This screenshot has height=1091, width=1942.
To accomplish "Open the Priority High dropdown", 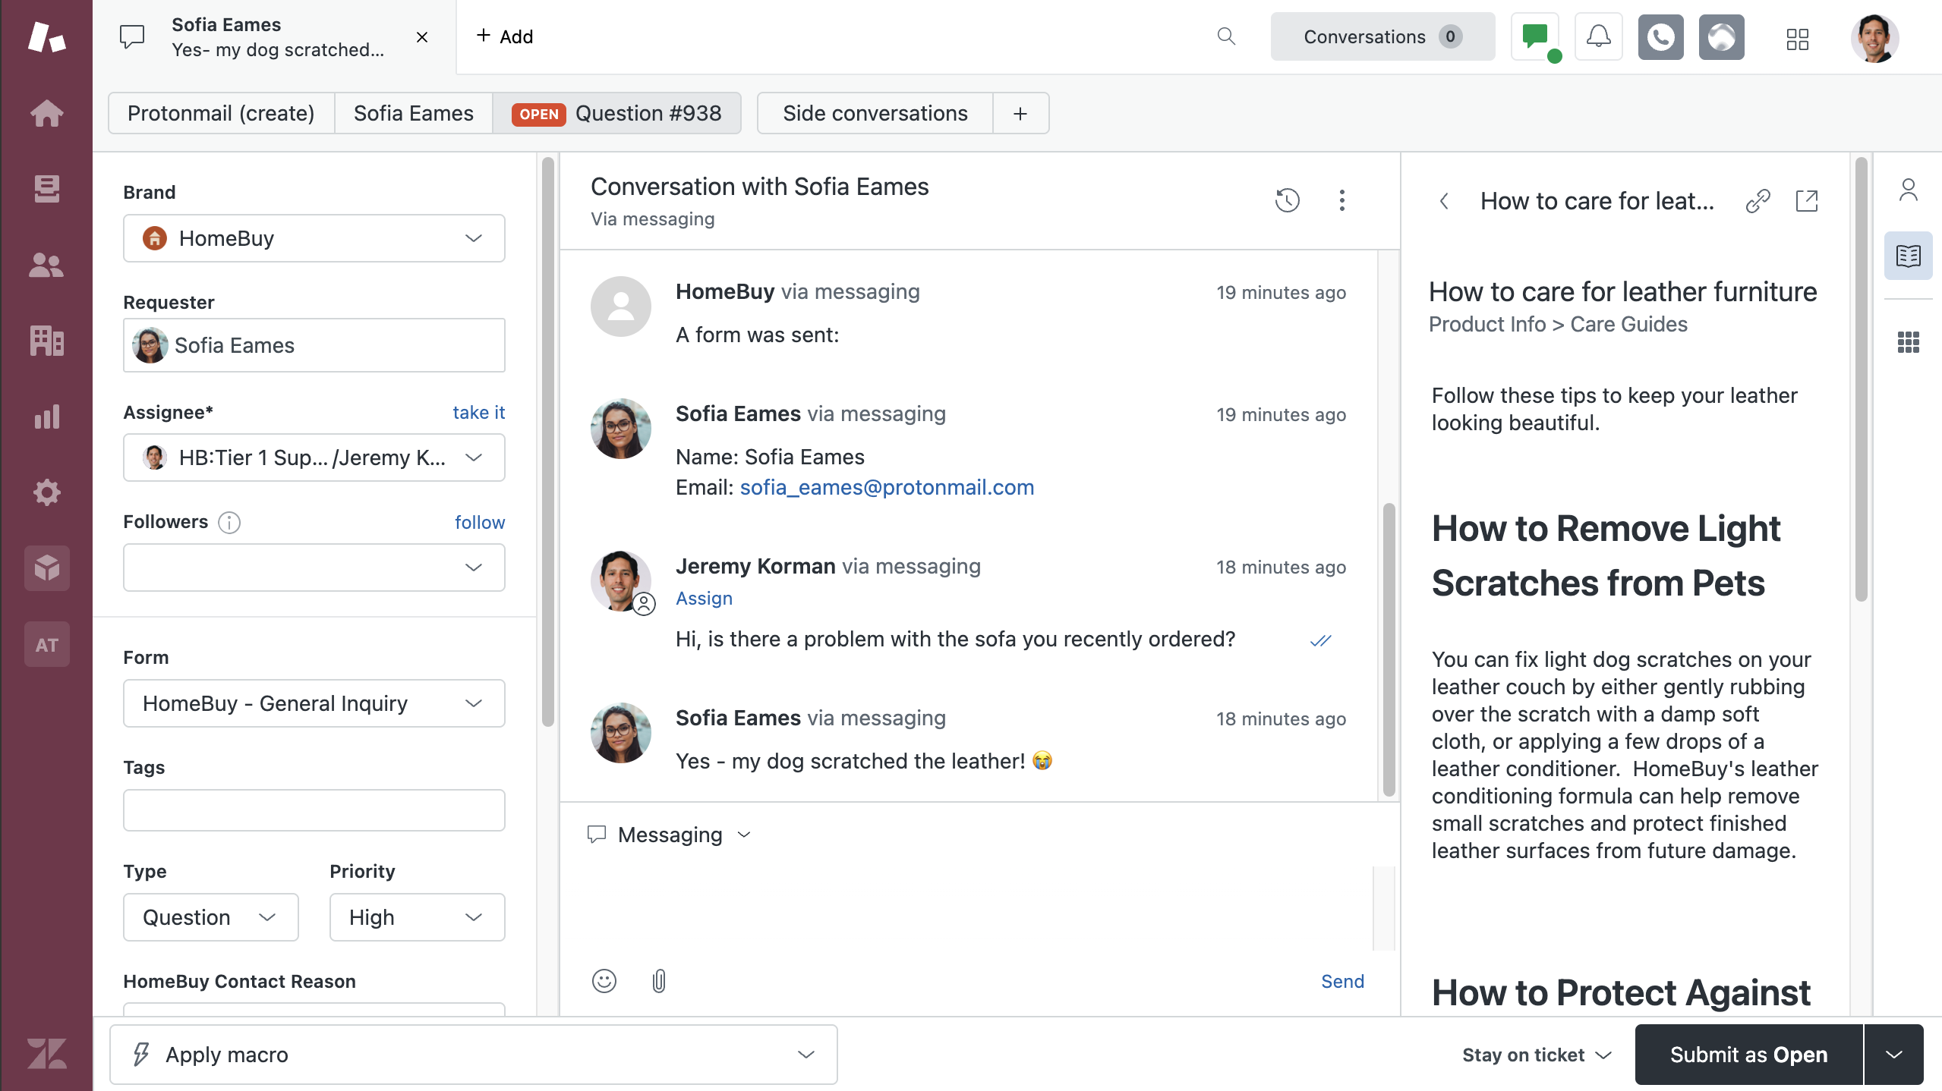I will 417,917.
